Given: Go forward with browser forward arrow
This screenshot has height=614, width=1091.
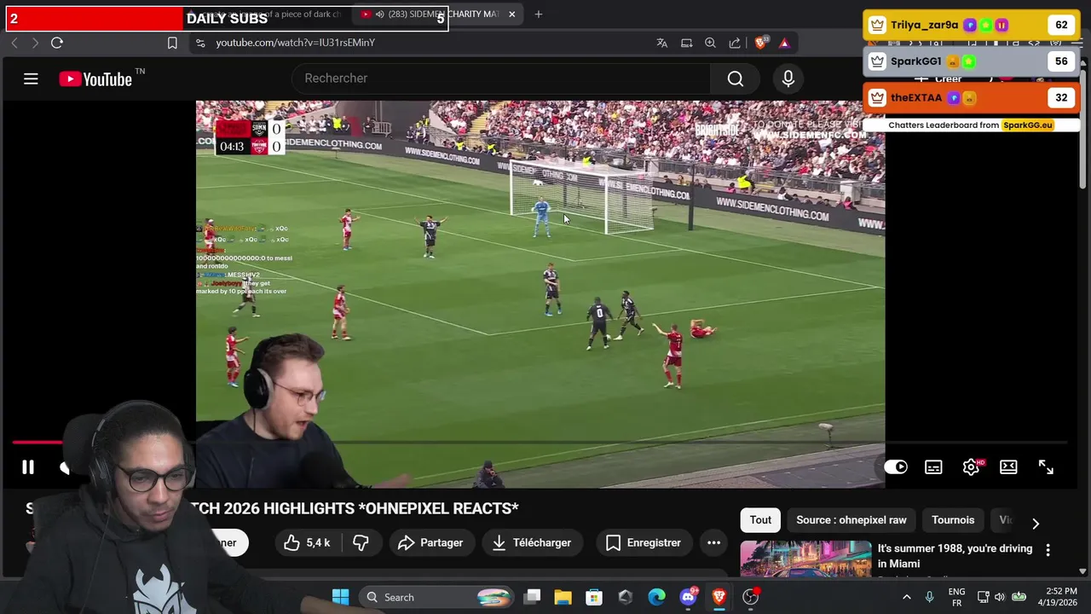Looking at the screenshot, I should point(35,43).
